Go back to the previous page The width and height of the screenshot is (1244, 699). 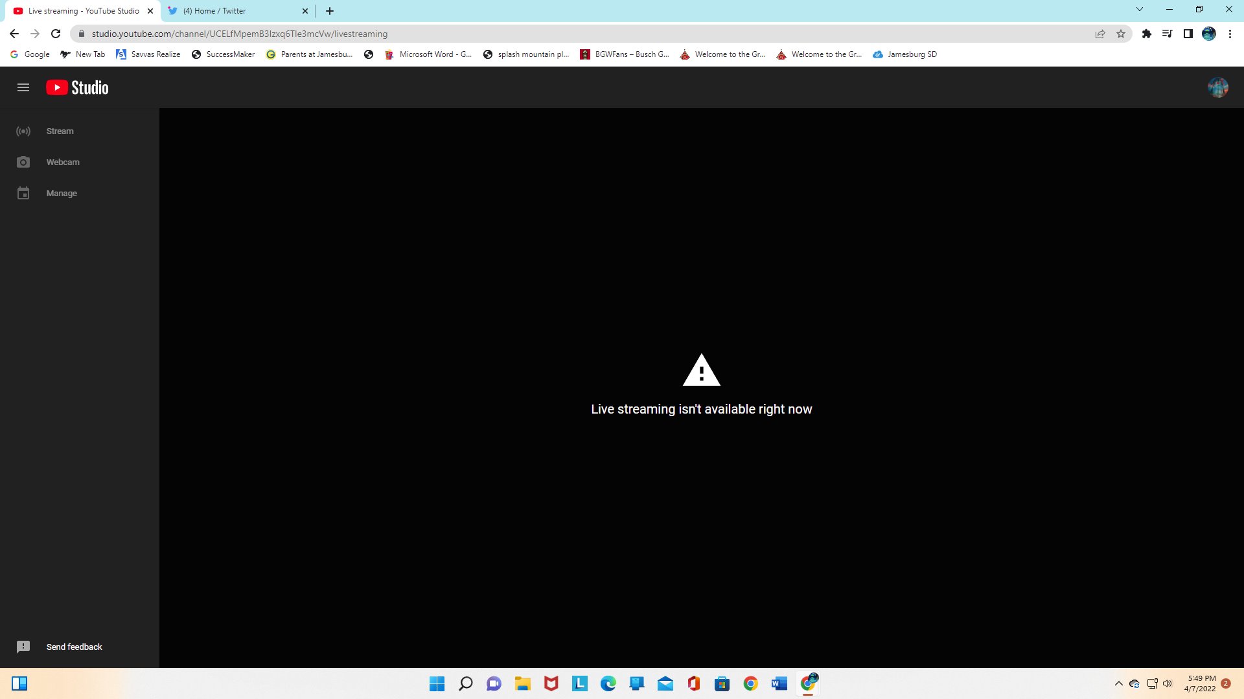point(14,34)
